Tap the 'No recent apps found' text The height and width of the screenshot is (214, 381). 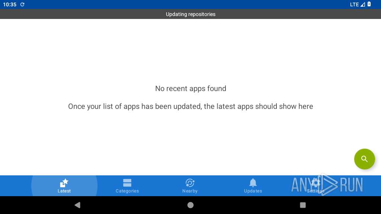click(x=190, y=88)
